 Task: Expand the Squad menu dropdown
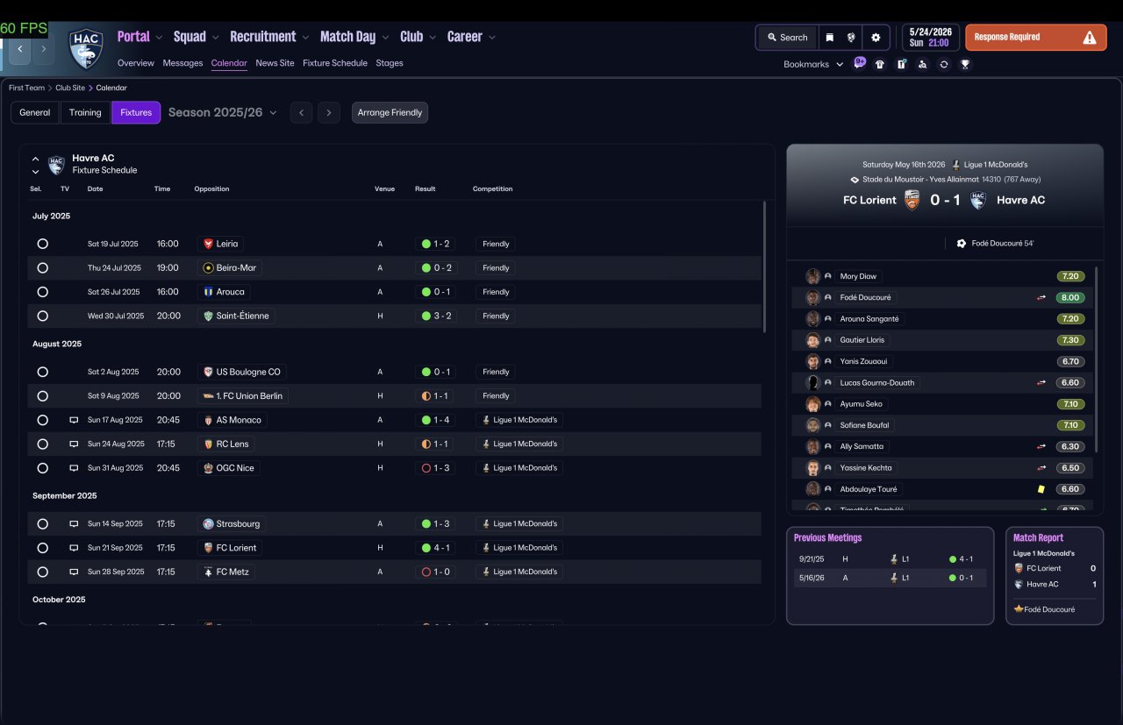pos(216,37)
